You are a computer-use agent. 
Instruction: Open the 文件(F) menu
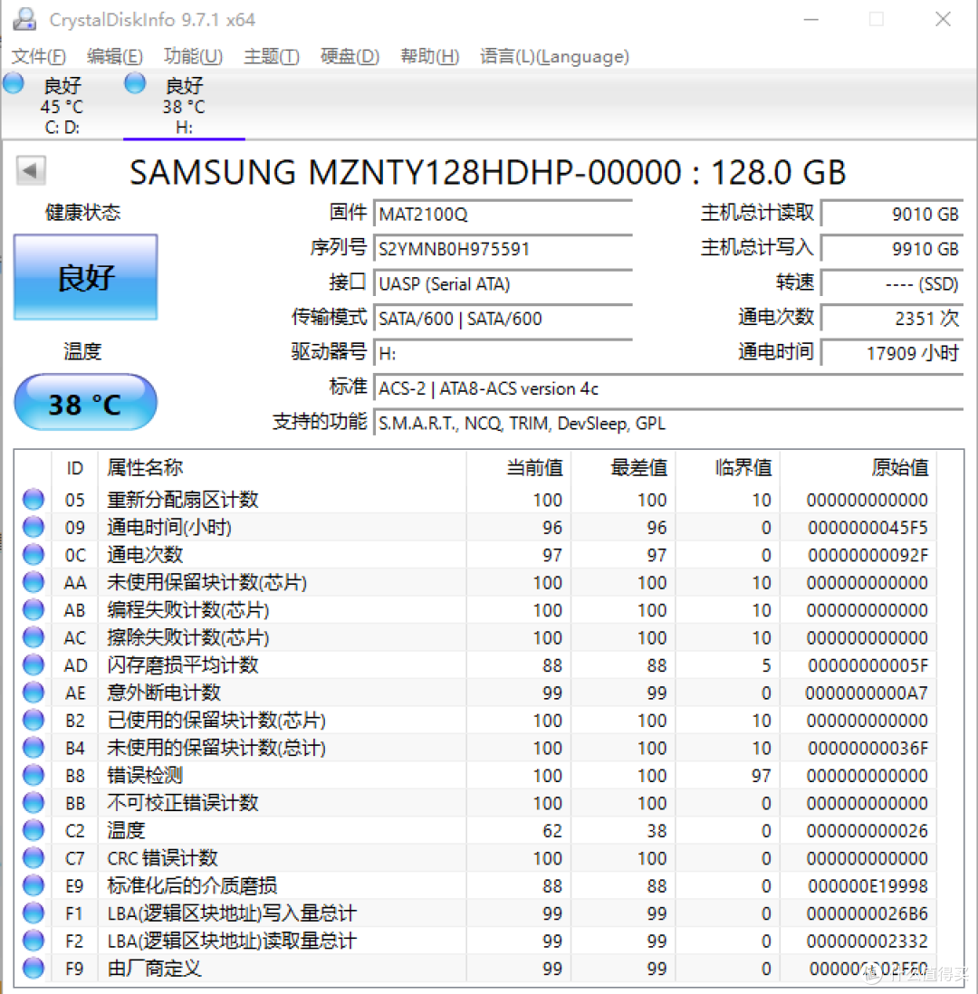(39, 56)
